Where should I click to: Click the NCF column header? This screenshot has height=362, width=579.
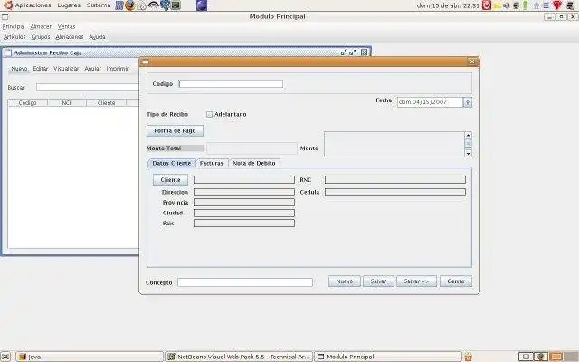pos(67,102)
